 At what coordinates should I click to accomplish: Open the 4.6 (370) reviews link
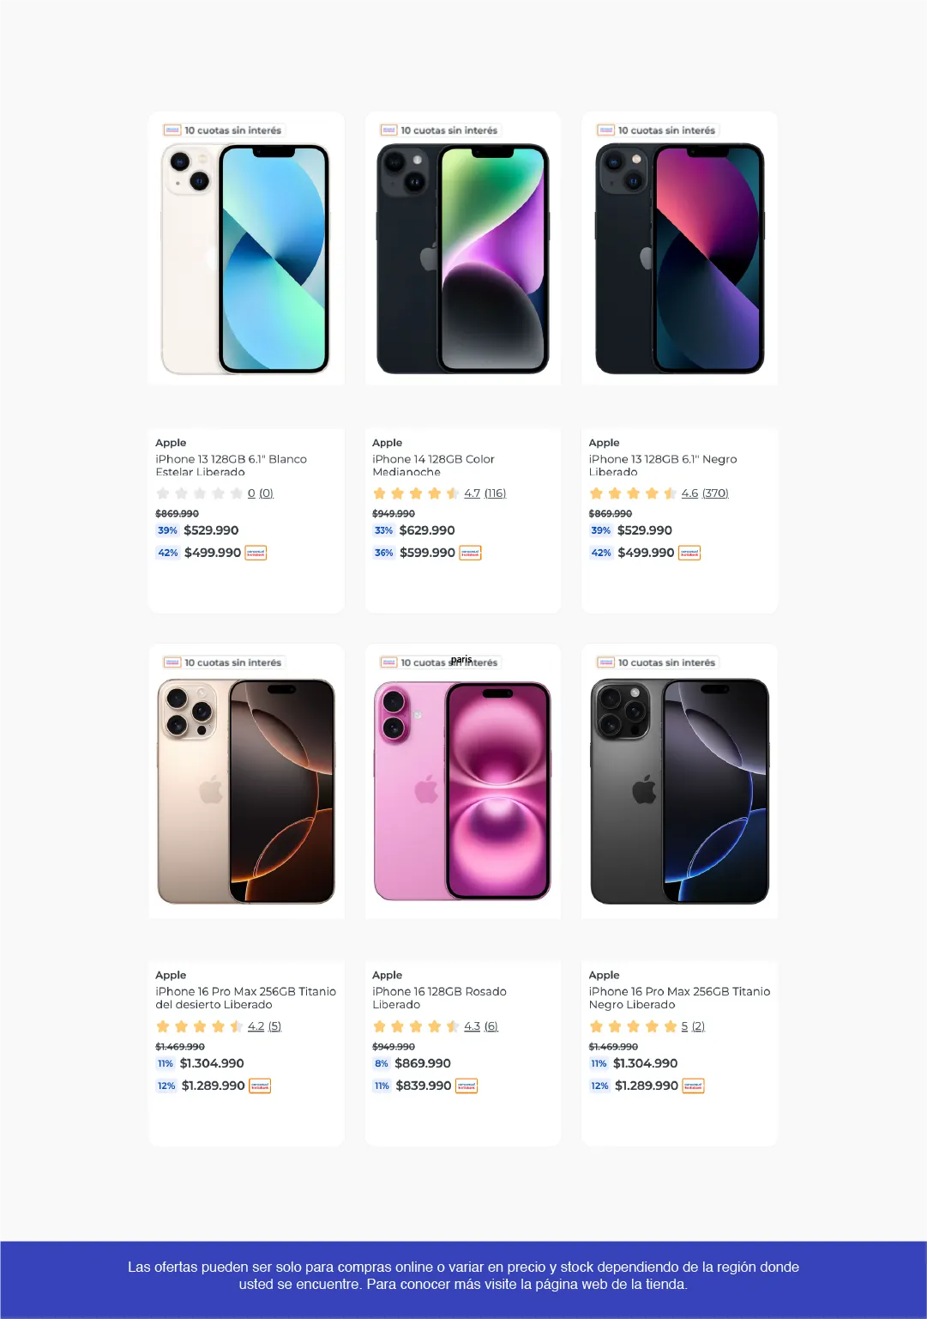click(x=704, y=493)
